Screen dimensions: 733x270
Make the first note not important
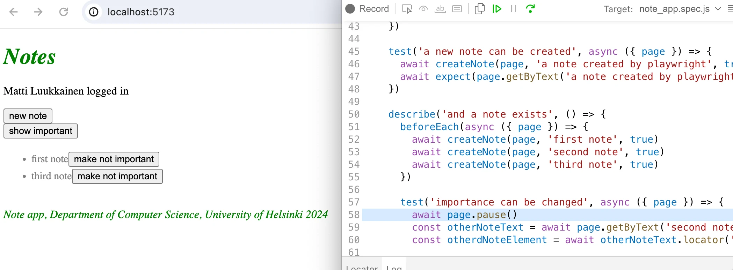114,159
